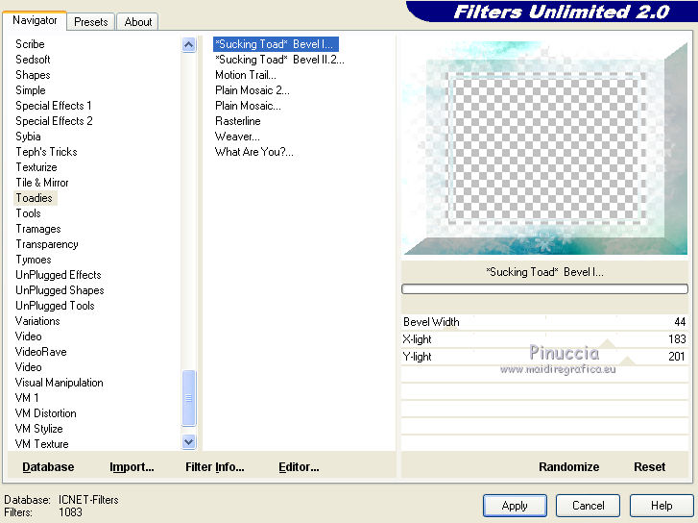
Task: Open the Editor... button
Action: pos(299,467)
